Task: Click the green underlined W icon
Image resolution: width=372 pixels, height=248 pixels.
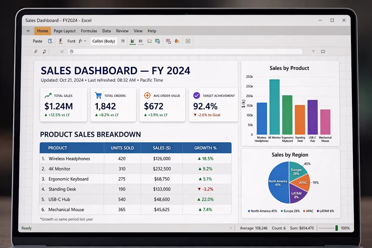Action: (x=132, y=41)
